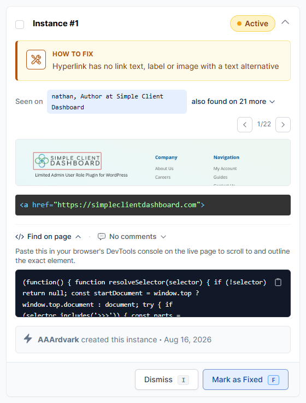The width and height of the screenshot is (306, 403).
Task: Collapse the Find on page section
Action: 48,236
